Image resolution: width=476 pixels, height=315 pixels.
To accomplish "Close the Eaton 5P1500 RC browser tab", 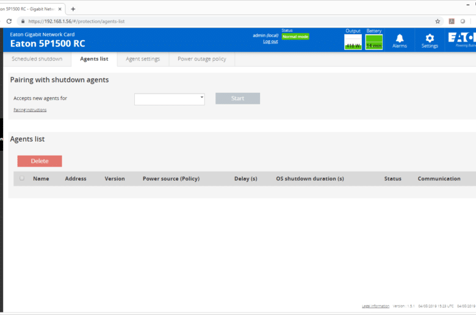I will [60, 9].
